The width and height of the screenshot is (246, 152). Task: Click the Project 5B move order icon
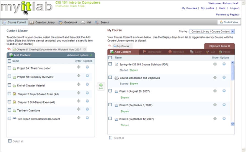pyautogui.click(x=79, y=76)
